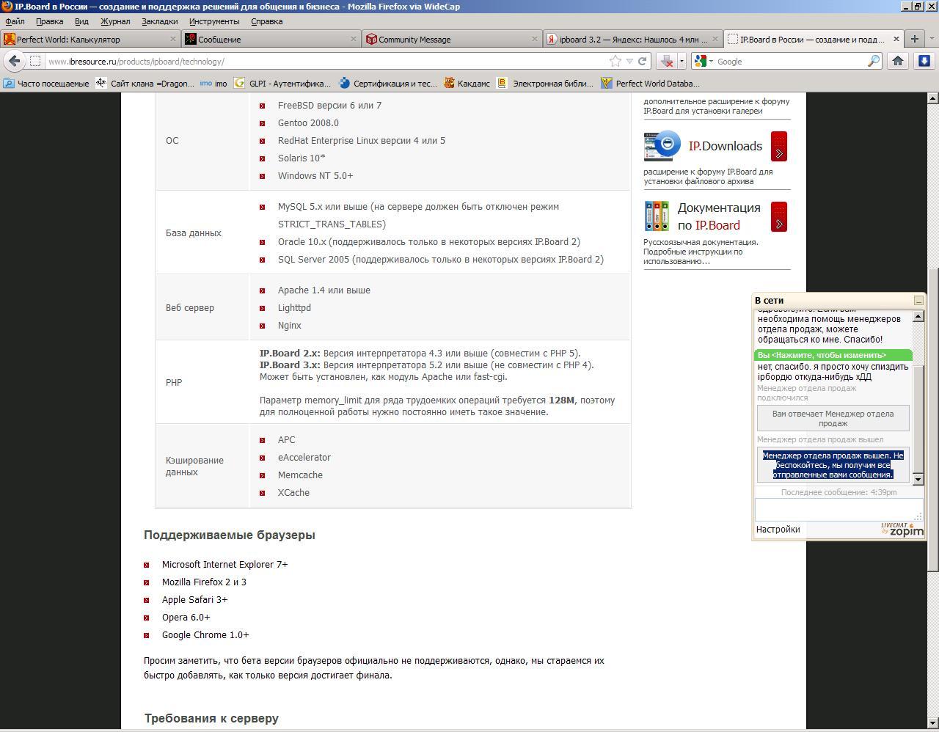Close the ipboard 3.2 Яндекс tab
939x732 pixels.
tap(715, 39)
